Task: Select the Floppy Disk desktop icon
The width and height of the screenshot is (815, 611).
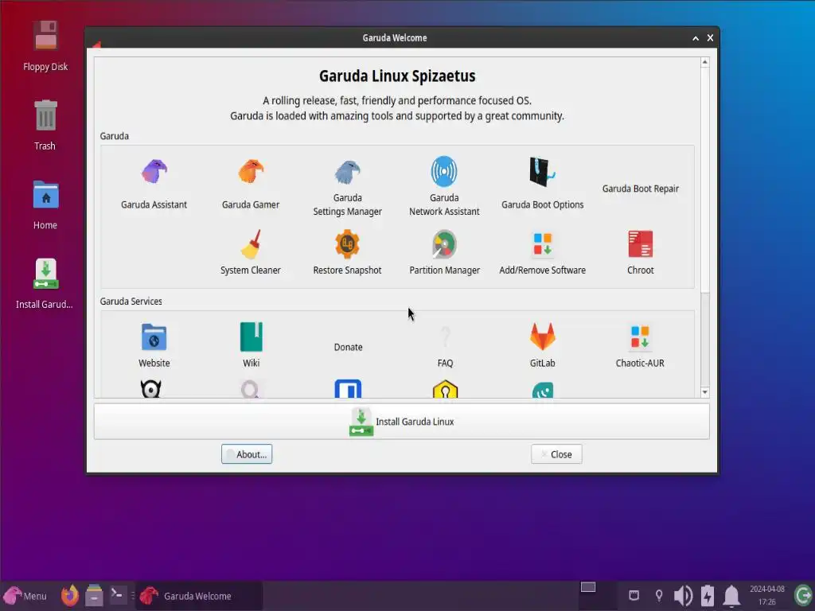Action: pyautogui.click(x=45, y=45)
